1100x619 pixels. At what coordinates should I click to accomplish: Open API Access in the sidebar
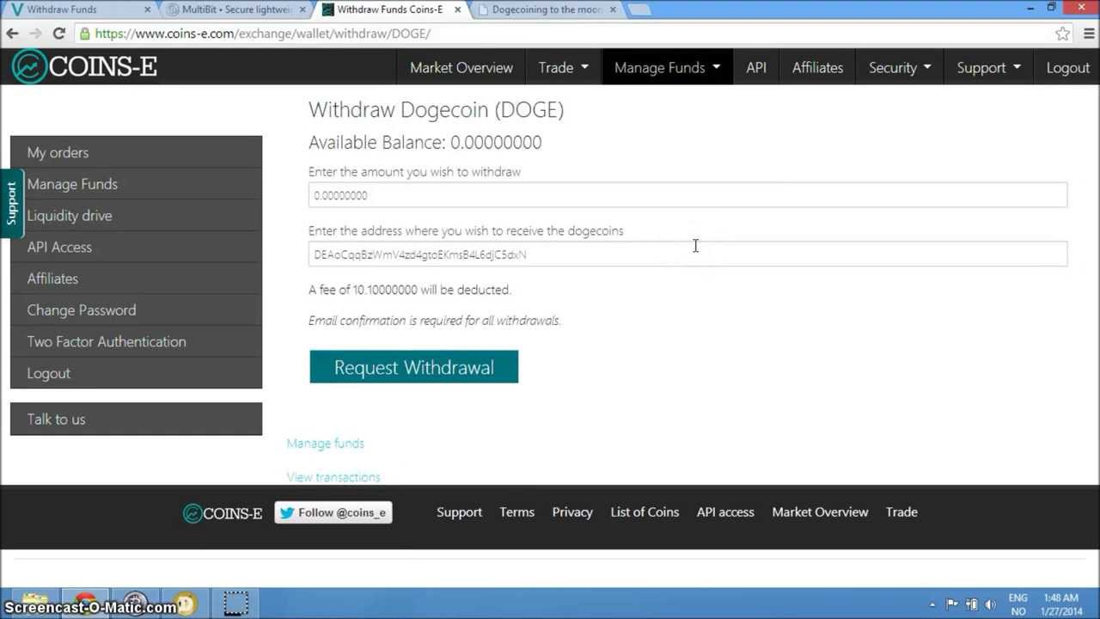point(136,247)
